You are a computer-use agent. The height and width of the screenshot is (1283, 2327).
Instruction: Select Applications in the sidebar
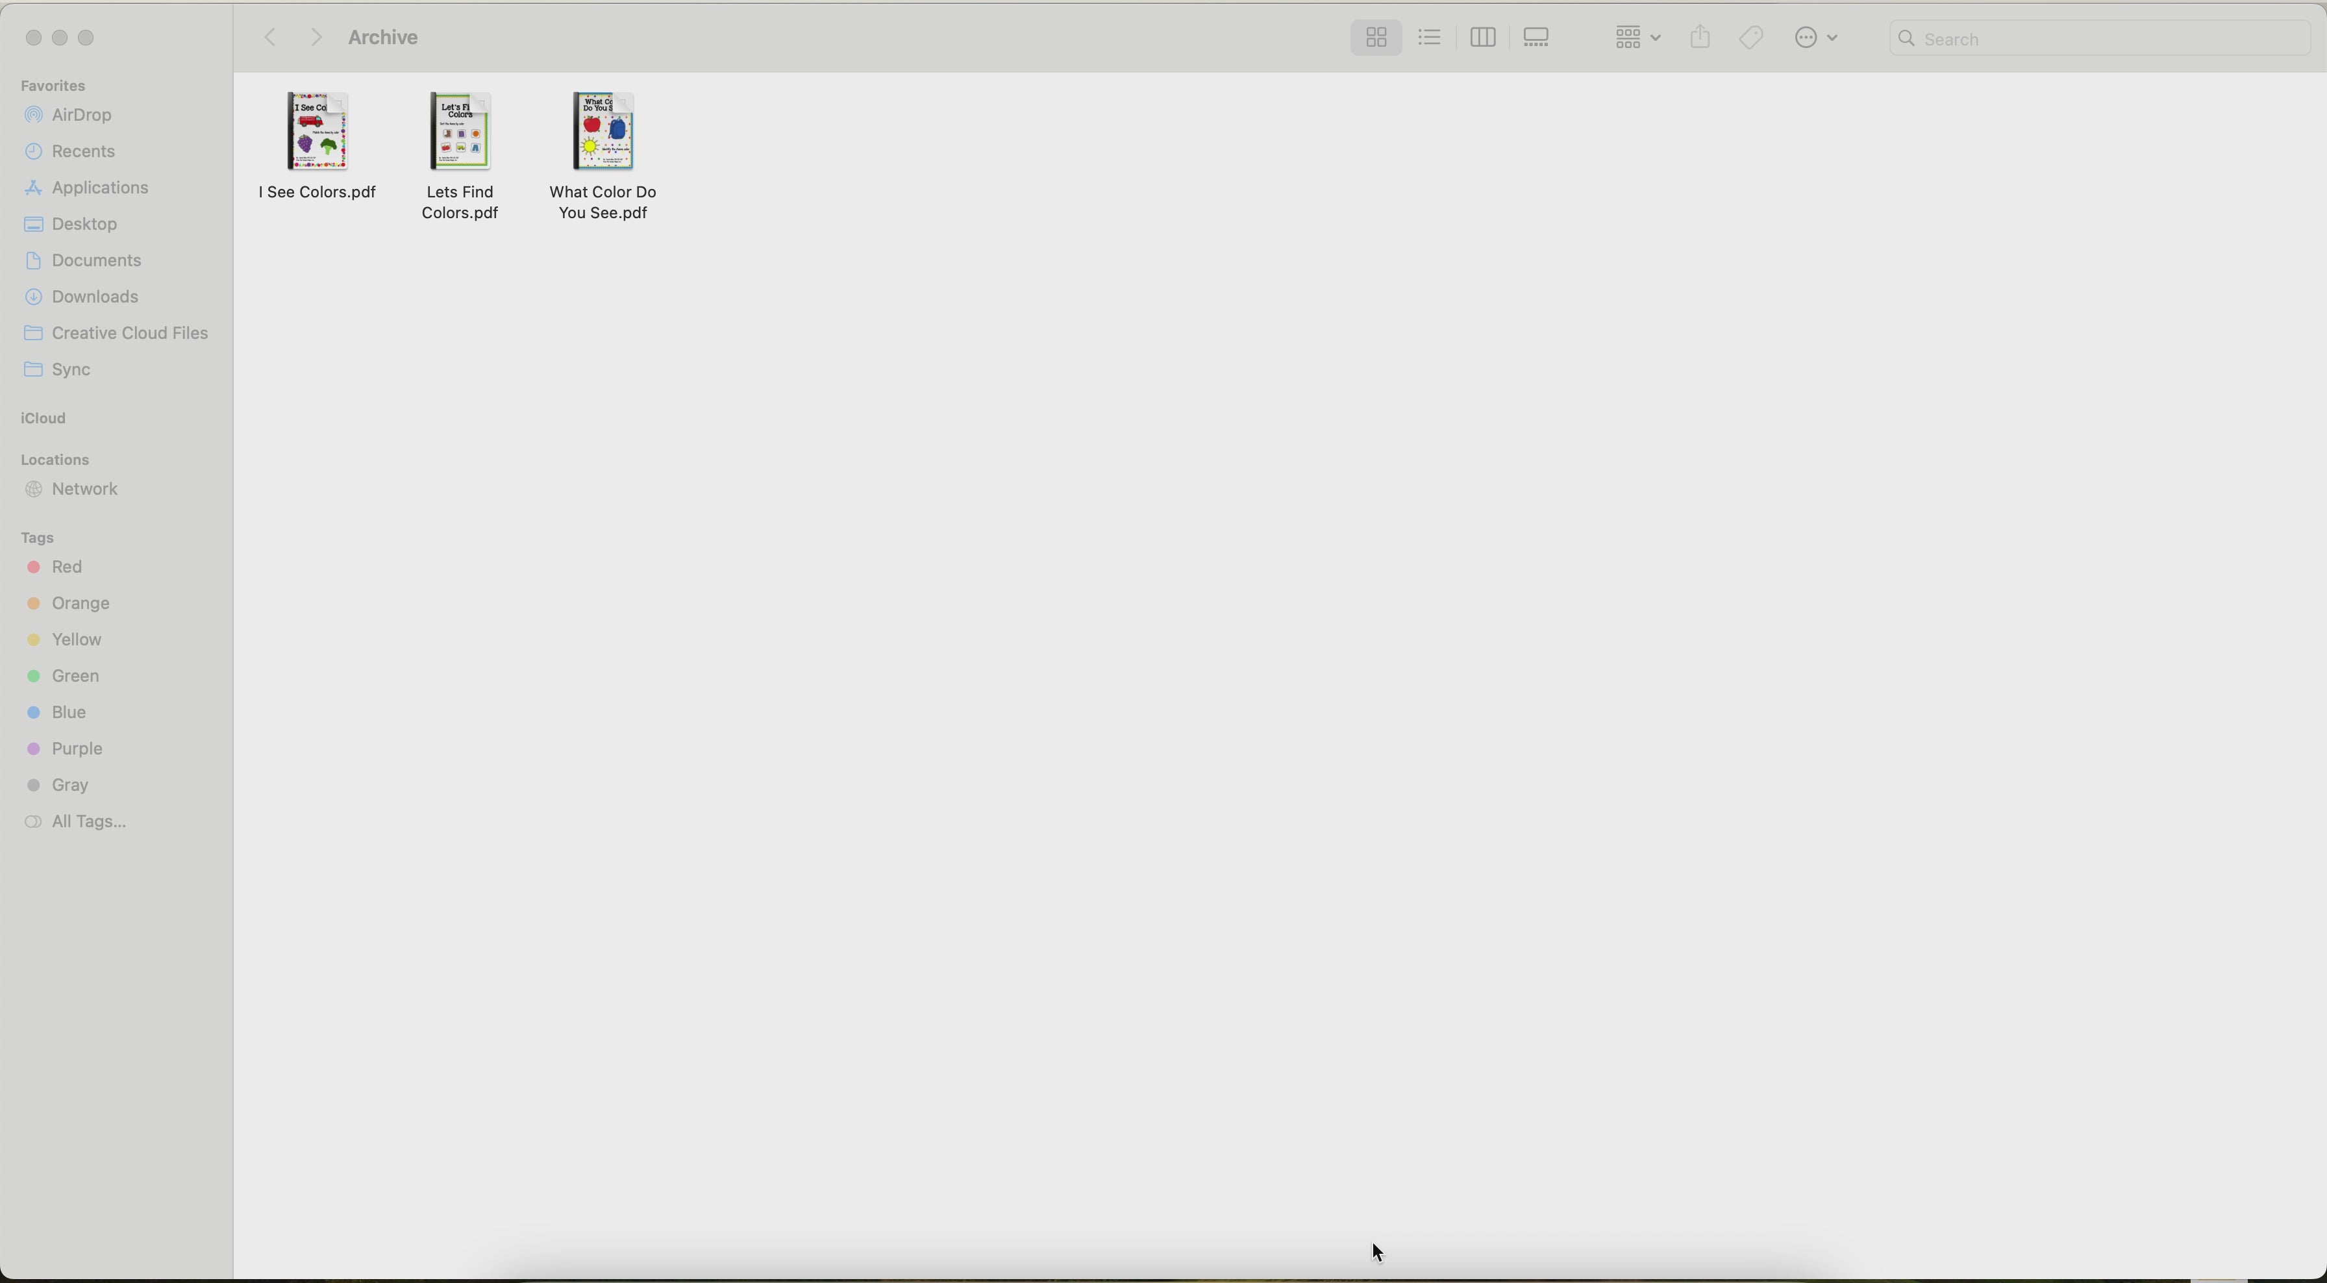99,189
